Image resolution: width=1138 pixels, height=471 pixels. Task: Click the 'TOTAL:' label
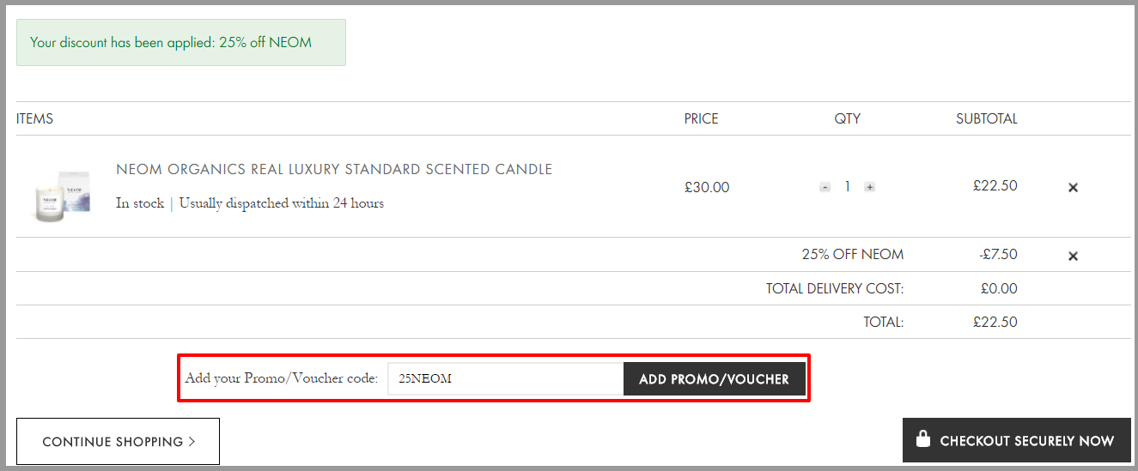click(x=884, y=323)
